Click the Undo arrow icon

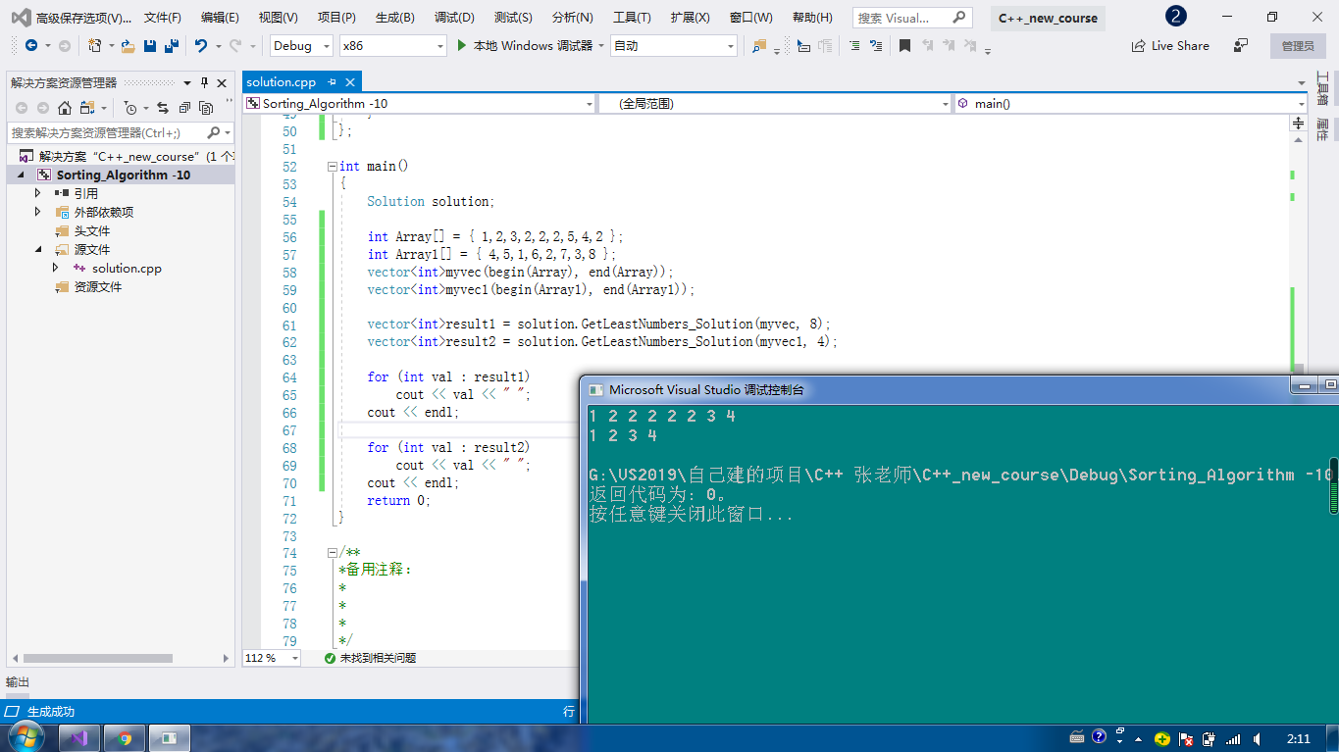click(x=200, y=45)
